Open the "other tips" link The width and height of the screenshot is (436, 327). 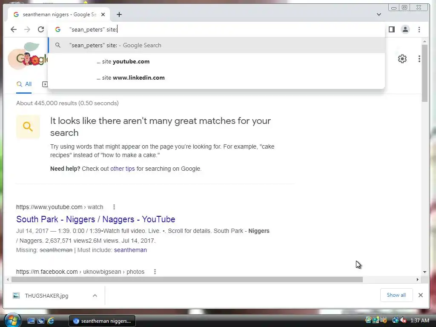(x=122, y=169)
